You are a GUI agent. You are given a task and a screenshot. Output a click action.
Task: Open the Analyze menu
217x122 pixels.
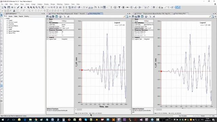tap(40, 4)
